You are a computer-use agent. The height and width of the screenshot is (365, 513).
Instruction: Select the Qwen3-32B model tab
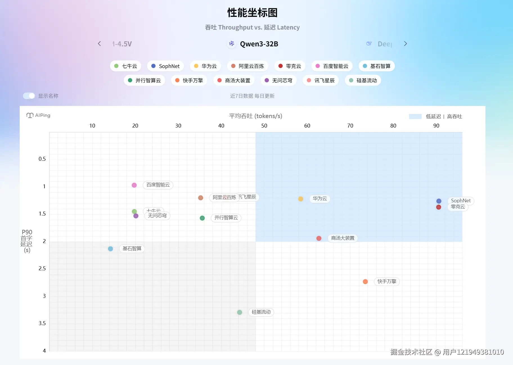click(252, 44)
